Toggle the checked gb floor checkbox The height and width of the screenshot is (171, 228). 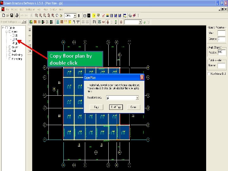(x=13, y=43)
